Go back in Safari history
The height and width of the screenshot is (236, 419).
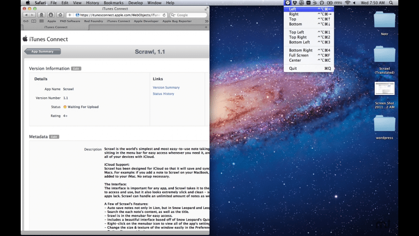pyautogui.click(x=26, y=15)
